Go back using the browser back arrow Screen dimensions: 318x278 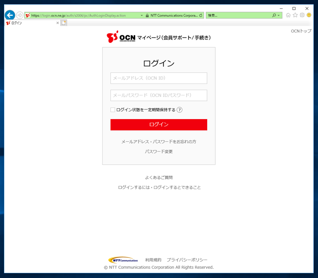[x=10, y=15]
